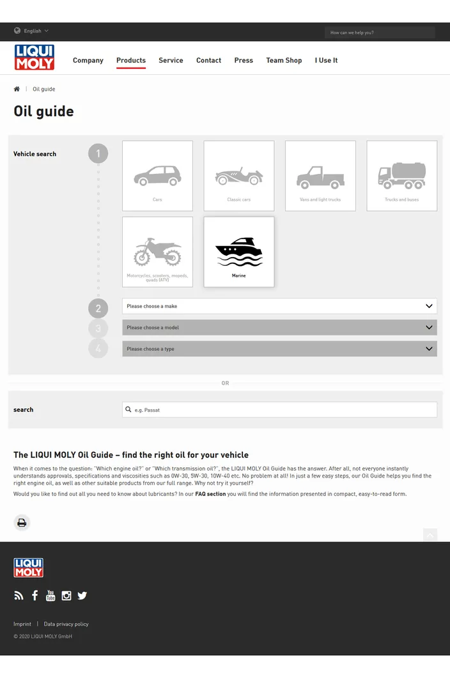Screen dimensions: 450x675
Task: Choose the Classic cars category tile
Action: (x=239, y=176)
